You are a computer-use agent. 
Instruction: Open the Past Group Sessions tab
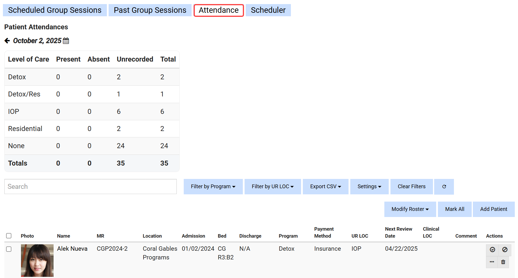pyautogui.click(x=150, y=10)
